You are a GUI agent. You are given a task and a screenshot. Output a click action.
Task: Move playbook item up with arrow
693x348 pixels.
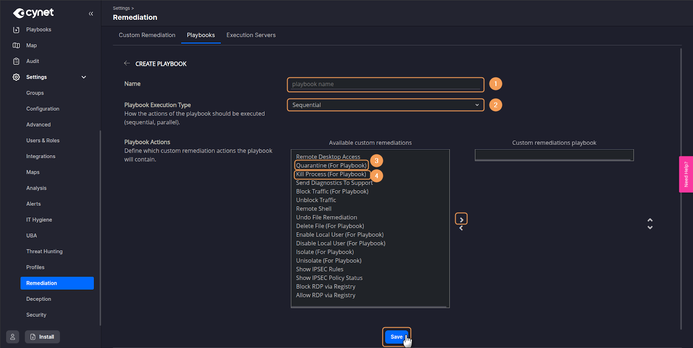click(x=650, y=220)
